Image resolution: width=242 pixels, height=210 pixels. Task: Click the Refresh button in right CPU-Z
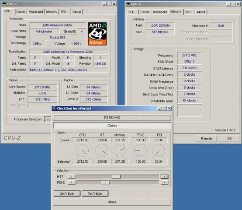point(206,139)
